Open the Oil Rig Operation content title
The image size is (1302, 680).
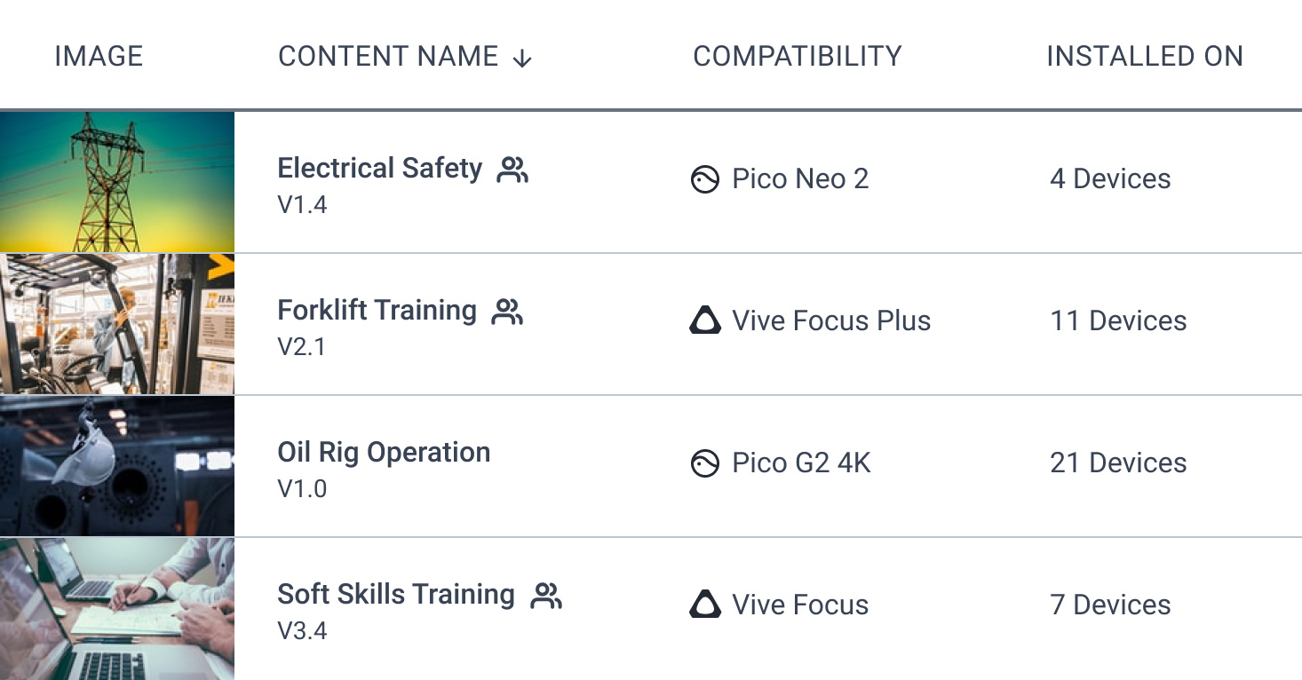tap(384, 452)
